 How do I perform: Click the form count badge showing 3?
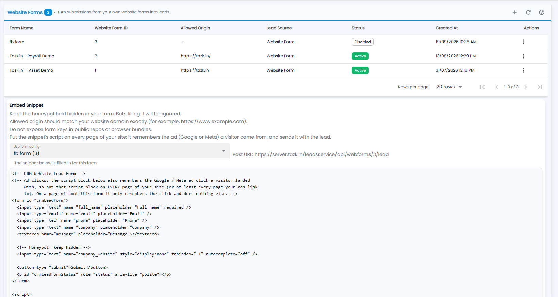(48, 12)
